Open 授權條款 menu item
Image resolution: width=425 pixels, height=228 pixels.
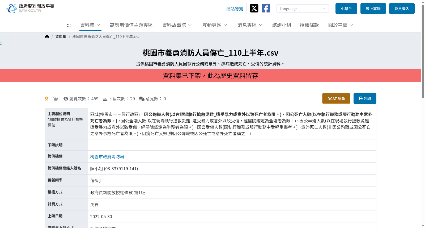tap(309, 25)
